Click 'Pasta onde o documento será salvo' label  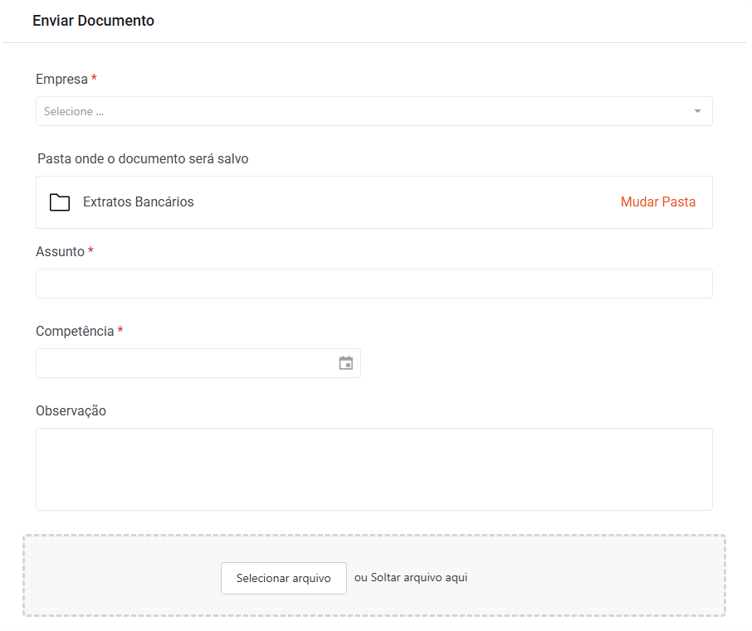coord(143,158)
